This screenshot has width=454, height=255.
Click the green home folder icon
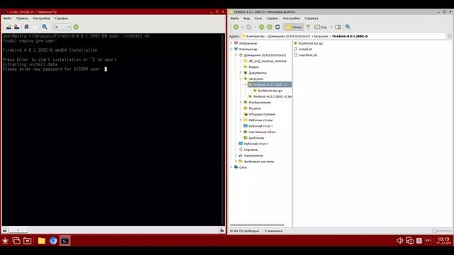(270, 27)
